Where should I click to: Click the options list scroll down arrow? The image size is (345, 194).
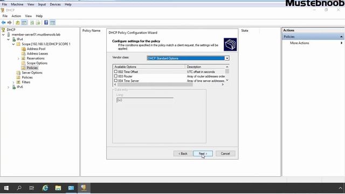pos(227,80)
